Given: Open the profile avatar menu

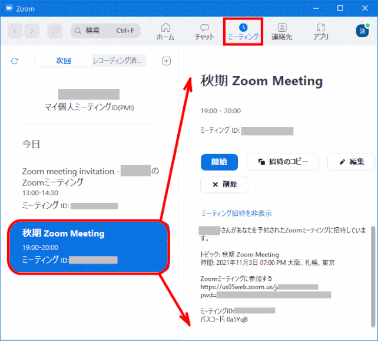Looking at the screenshot, I should [x=363, y=31].
